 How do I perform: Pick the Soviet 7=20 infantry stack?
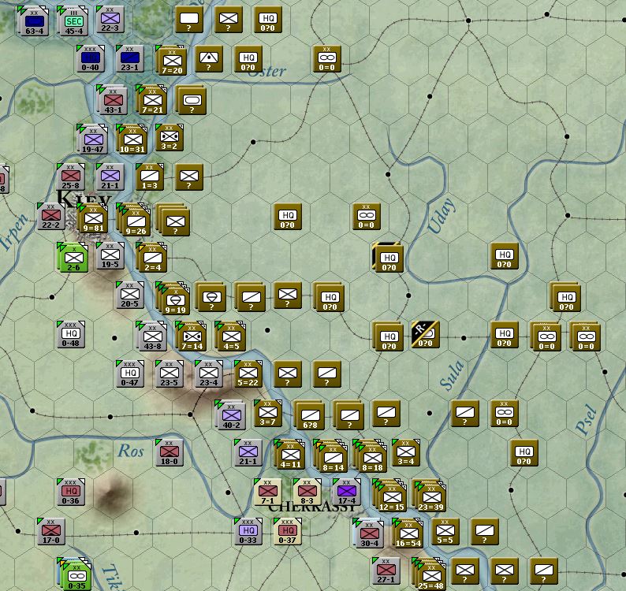tap(172, 61)
